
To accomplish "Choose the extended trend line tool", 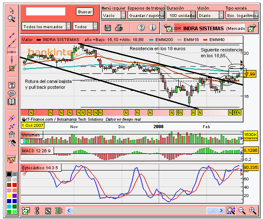I will (12, 43).
